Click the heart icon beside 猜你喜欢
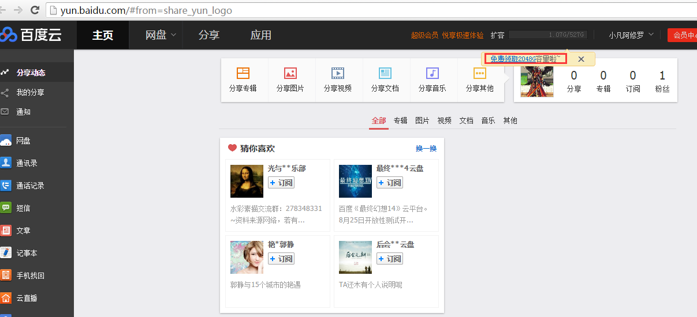Viewport: 697px width, 317px height. (232, 148)
